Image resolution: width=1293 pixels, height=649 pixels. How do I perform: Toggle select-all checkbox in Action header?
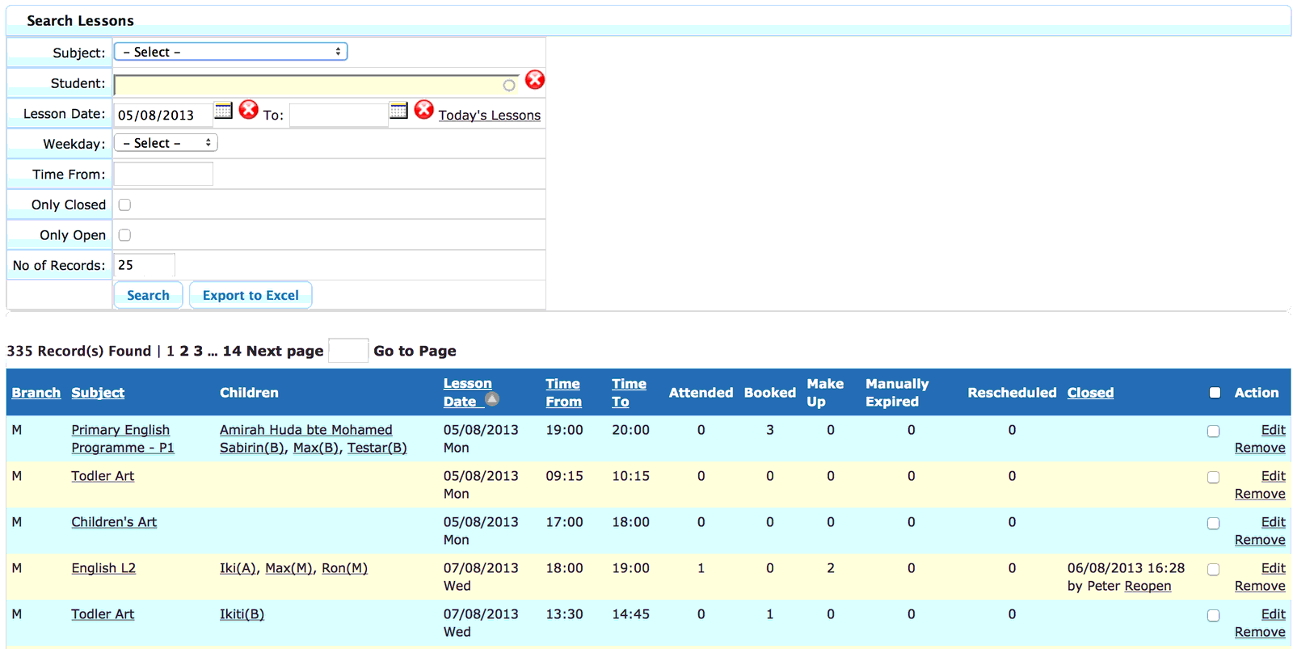1215,393
